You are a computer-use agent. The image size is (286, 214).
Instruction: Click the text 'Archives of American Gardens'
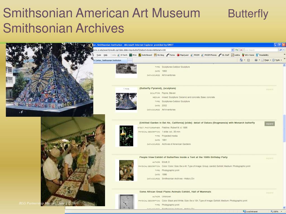click(176, 144)
